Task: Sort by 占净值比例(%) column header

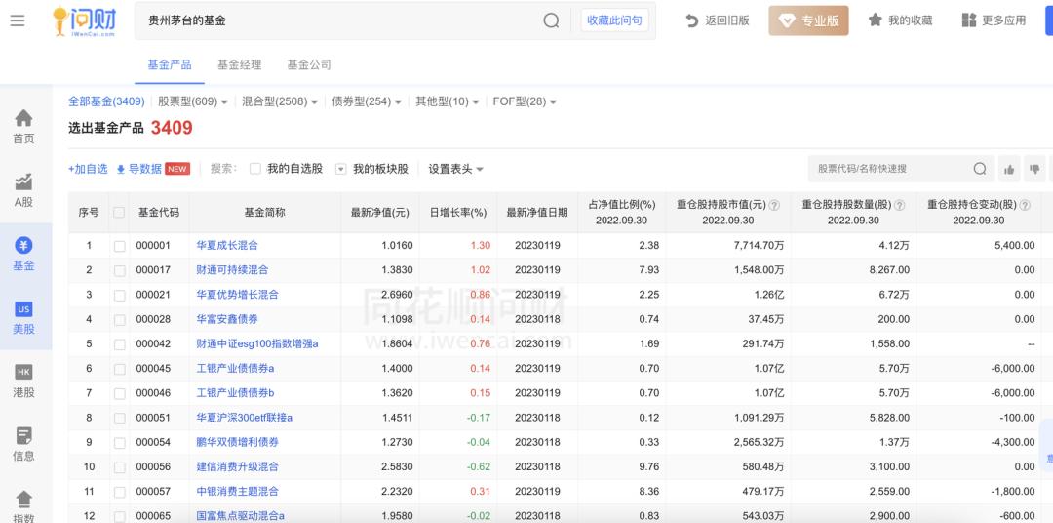Action: [x=622, y=204]
